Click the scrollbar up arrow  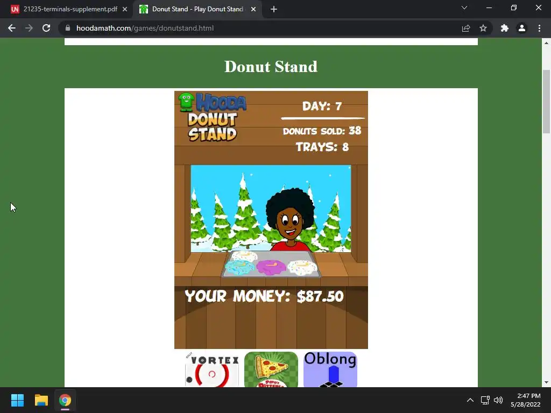tap(546, 43)
